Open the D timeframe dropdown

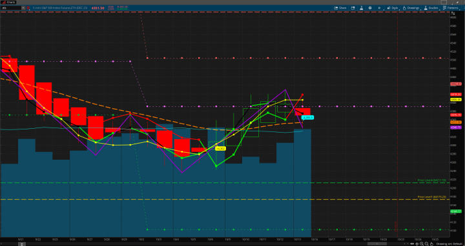point(379,8)
